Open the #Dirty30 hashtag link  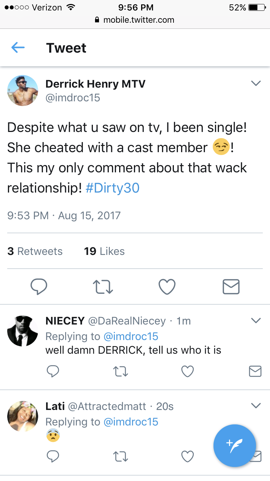pos(112,188)
